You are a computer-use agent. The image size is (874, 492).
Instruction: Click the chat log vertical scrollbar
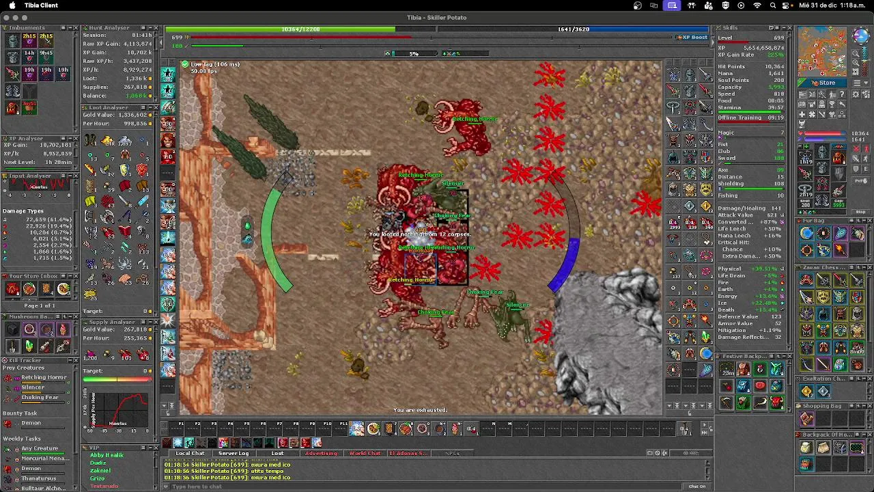click(x=707, y=470)
